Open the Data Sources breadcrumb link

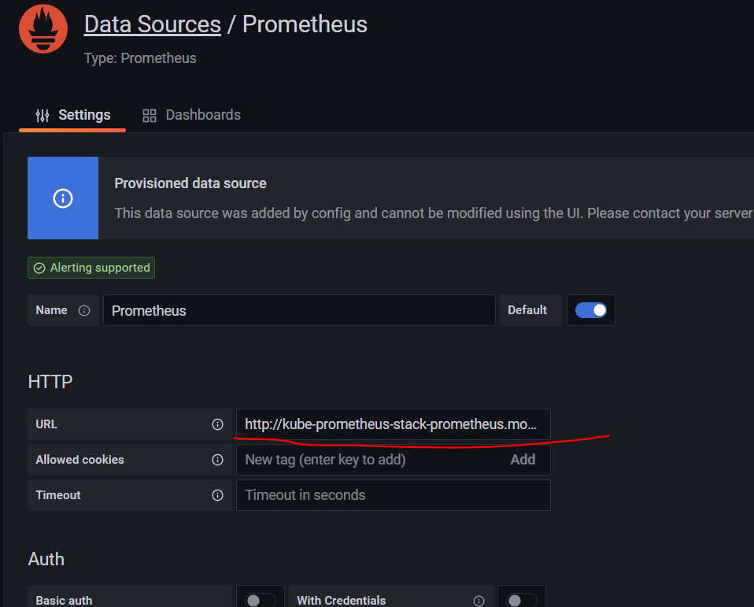coord(153,24)
